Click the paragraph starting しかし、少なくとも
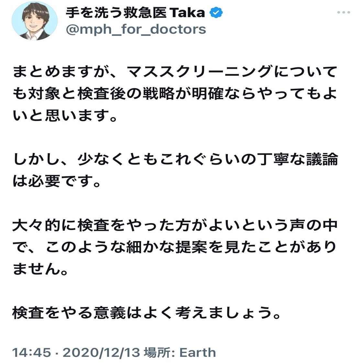The height and width of the screenshot is (364, 364). [175, 170]
